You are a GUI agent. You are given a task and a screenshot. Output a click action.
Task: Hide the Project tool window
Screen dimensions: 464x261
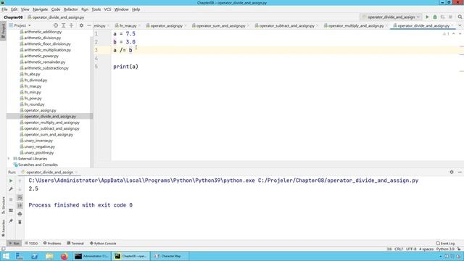pos(89,25)
